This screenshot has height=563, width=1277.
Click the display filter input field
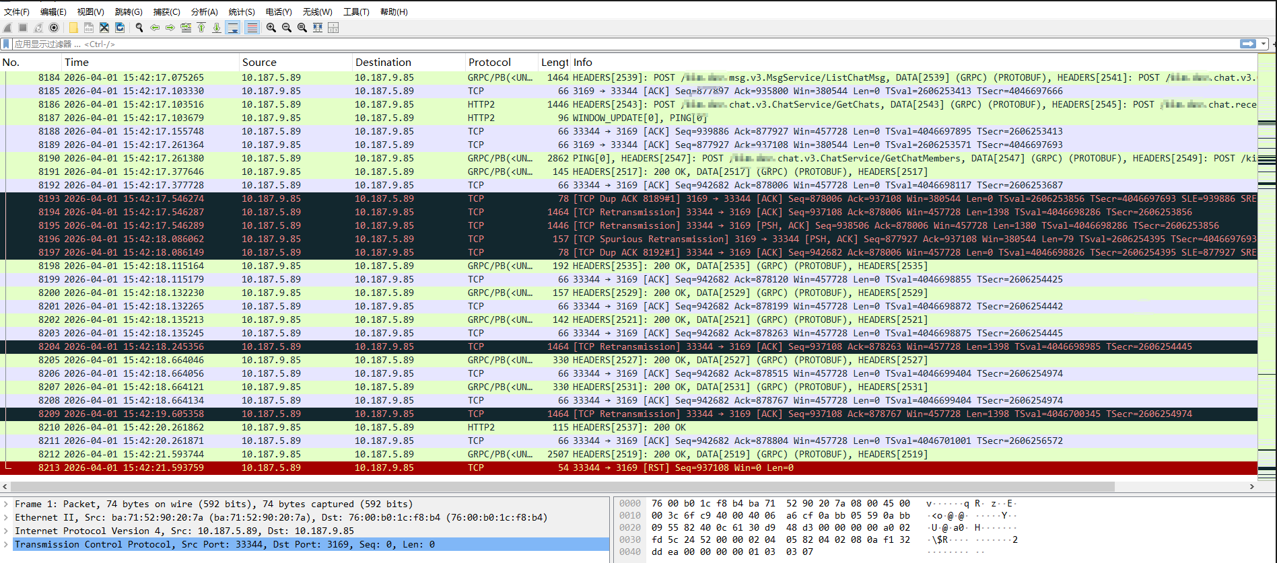pos(626,44)
